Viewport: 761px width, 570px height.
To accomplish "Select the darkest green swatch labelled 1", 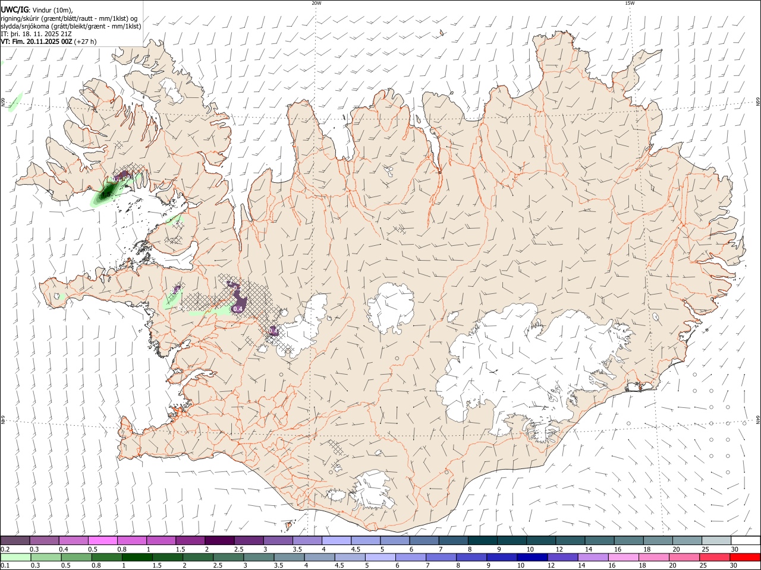I will 137,557.
